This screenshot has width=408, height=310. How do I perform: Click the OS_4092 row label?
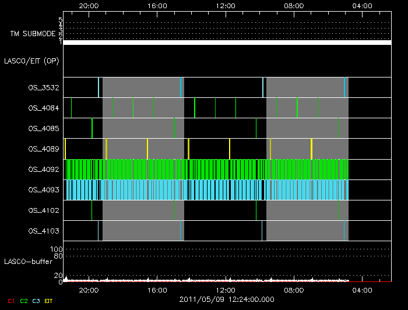tap(43, 170)
